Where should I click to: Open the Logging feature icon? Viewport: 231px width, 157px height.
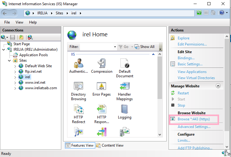click(x=124, y=109)
